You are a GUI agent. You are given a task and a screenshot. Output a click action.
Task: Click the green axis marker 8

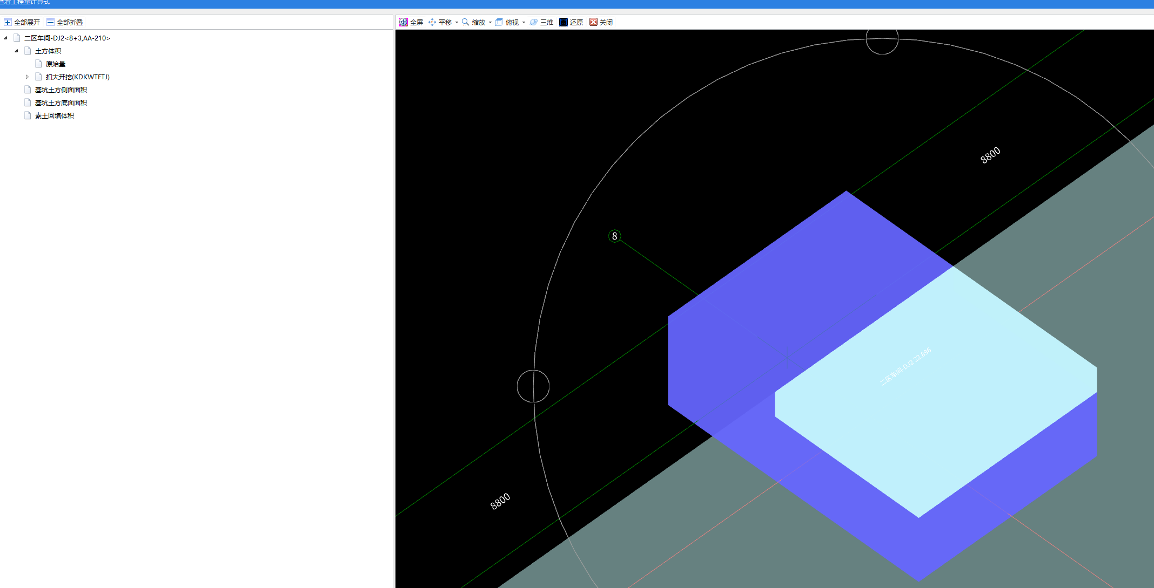point(614,236)
